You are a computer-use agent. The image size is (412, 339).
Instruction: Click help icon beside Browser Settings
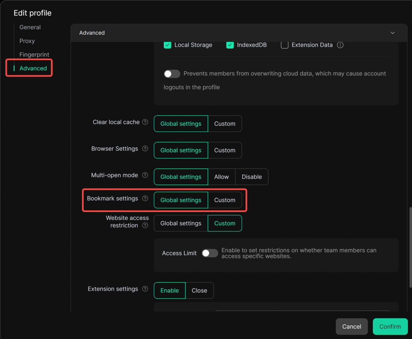(x=145, y=149)
